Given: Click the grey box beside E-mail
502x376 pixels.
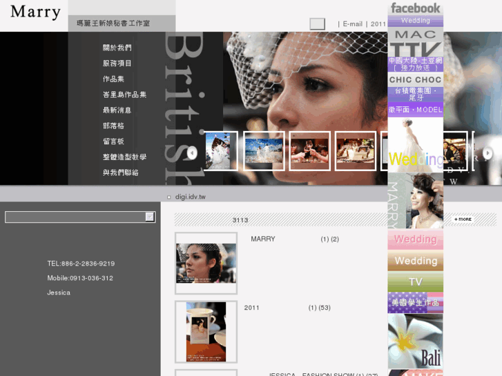Looking at the screenshot, I should pos(317,23).
